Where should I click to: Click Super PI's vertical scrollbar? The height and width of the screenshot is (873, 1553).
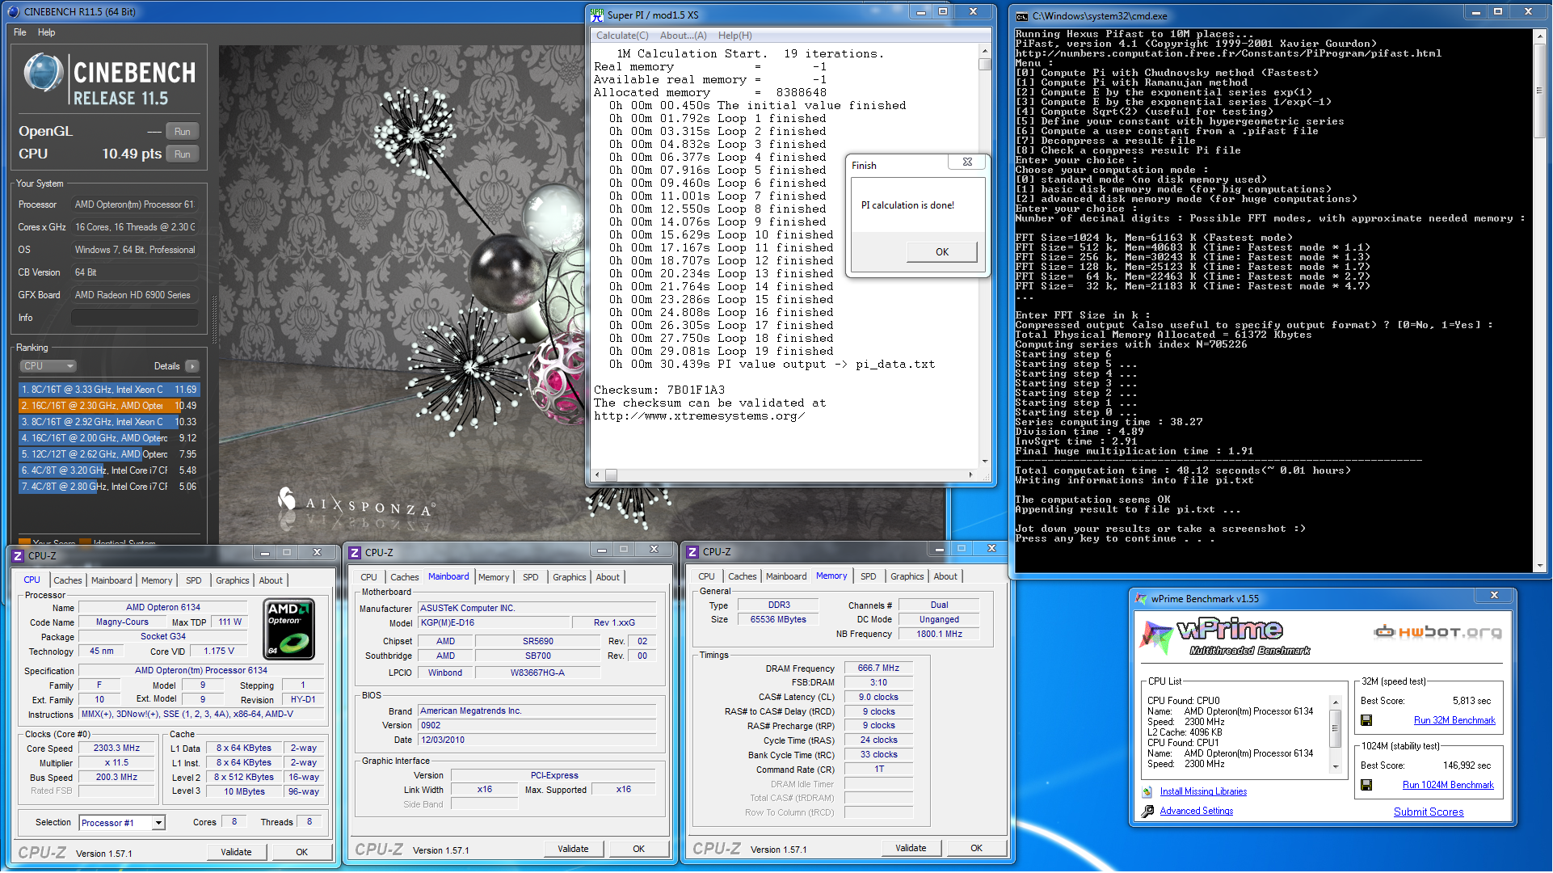[x=984, y=257]
